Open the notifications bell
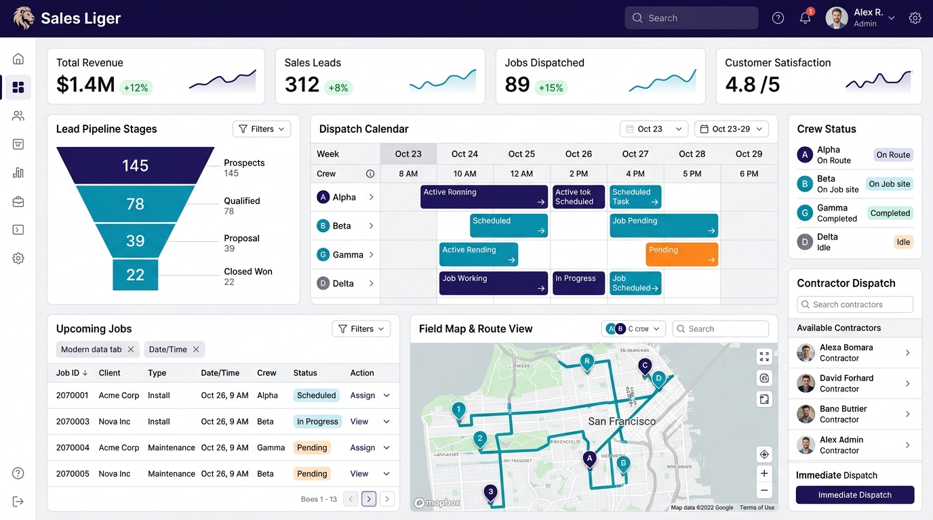Image resolution: width=933 pixels, height=520 pixels. click(x=806, y=18)
